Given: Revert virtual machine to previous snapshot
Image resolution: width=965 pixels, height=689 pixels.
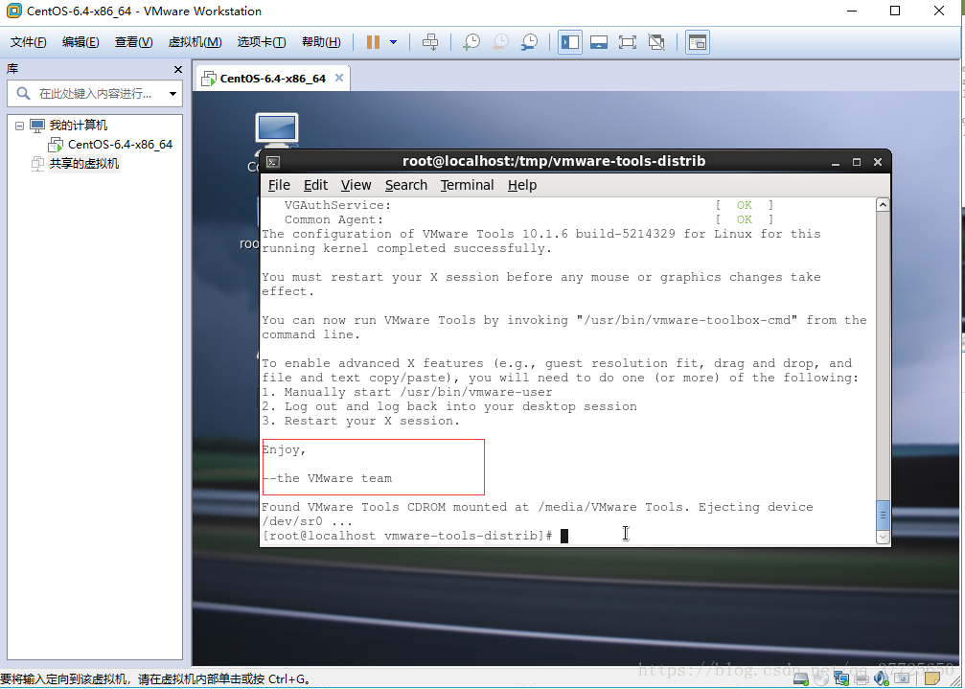Looking at the screenshot, I should click(x=500, y=42).
